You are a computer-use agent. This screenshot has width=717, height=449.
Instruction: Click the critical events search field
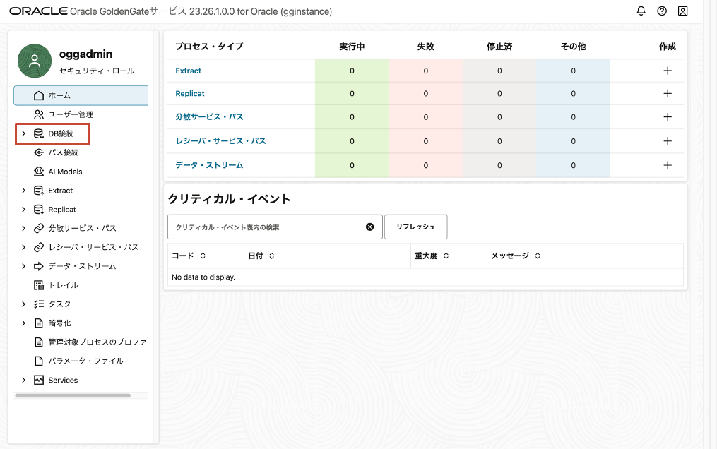tap(268, 227)
